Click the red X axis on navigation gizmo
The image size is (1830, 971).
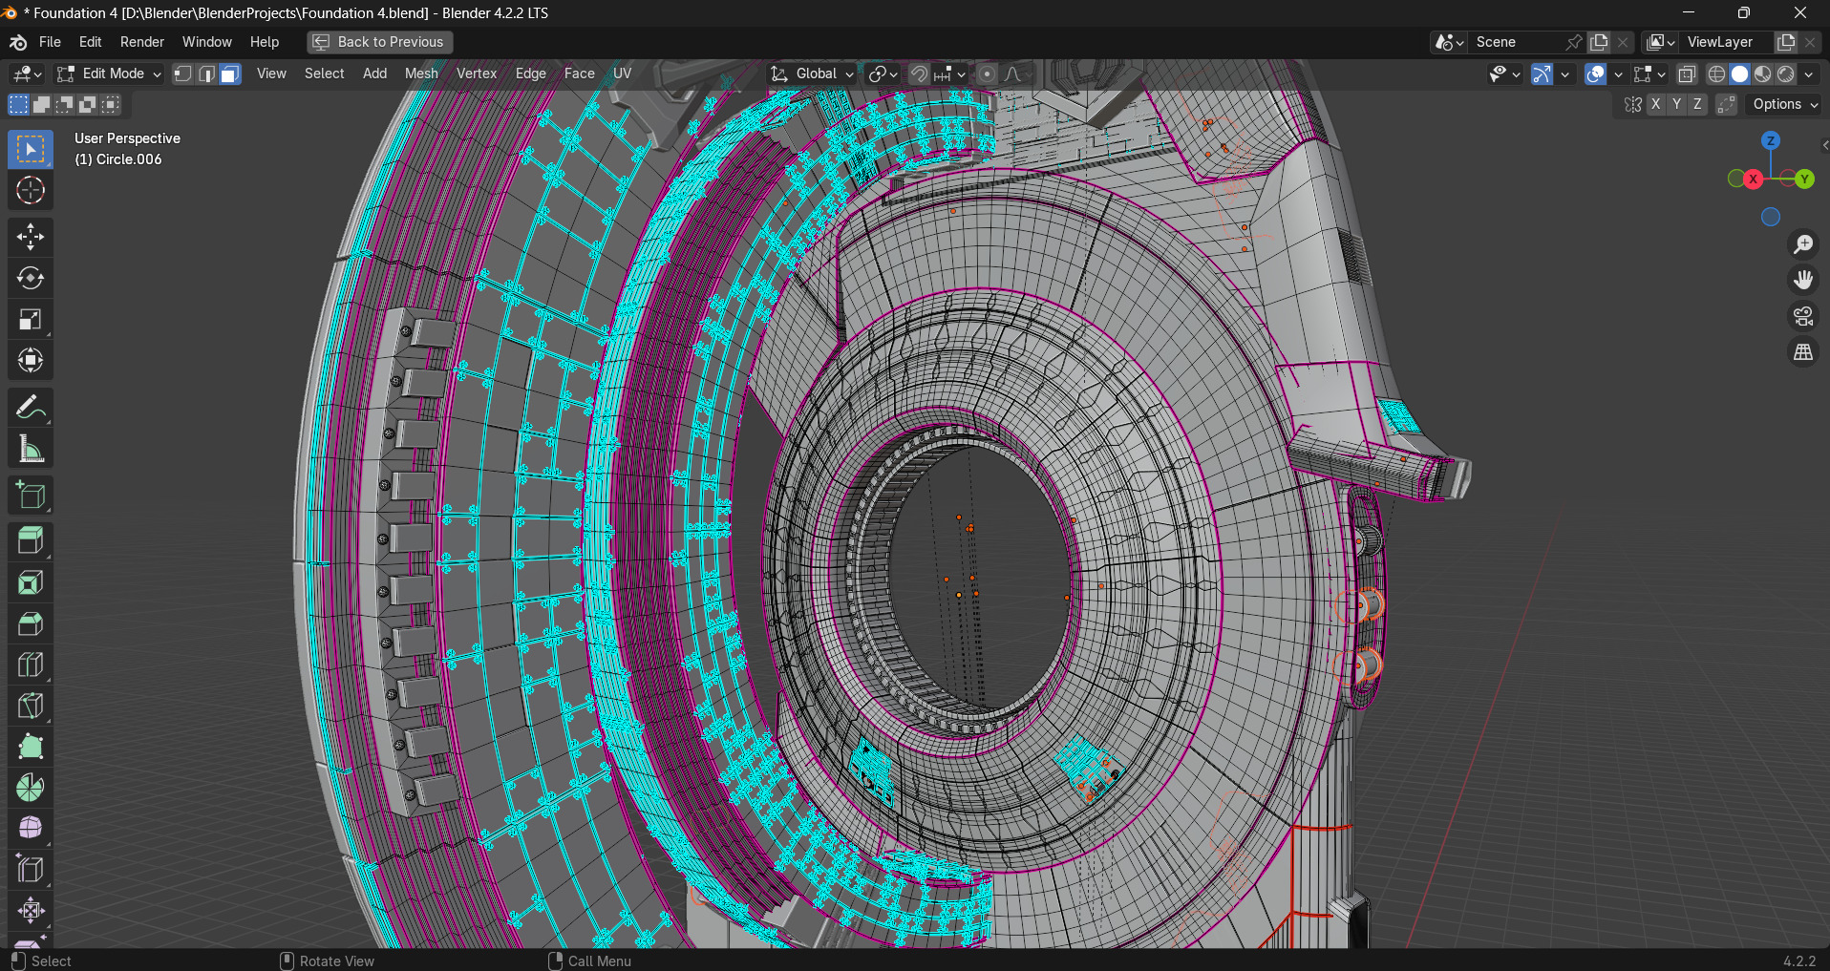click(1754, 179)
